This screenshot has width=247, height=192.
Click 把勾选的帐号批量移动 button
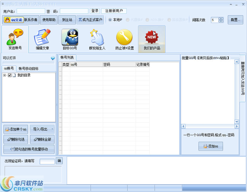[29, 149]
